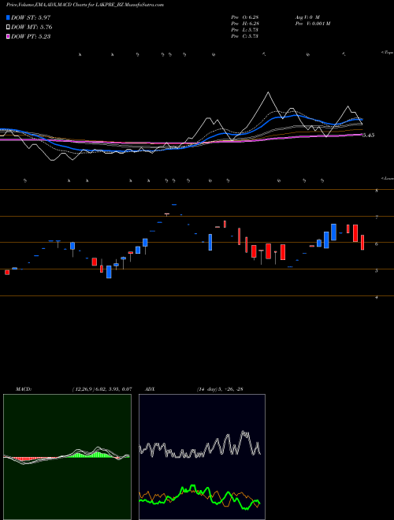394x520 pixels.
Task: Click the 5 price axis label
Action: pyautogui.click(x=377, y=270)
